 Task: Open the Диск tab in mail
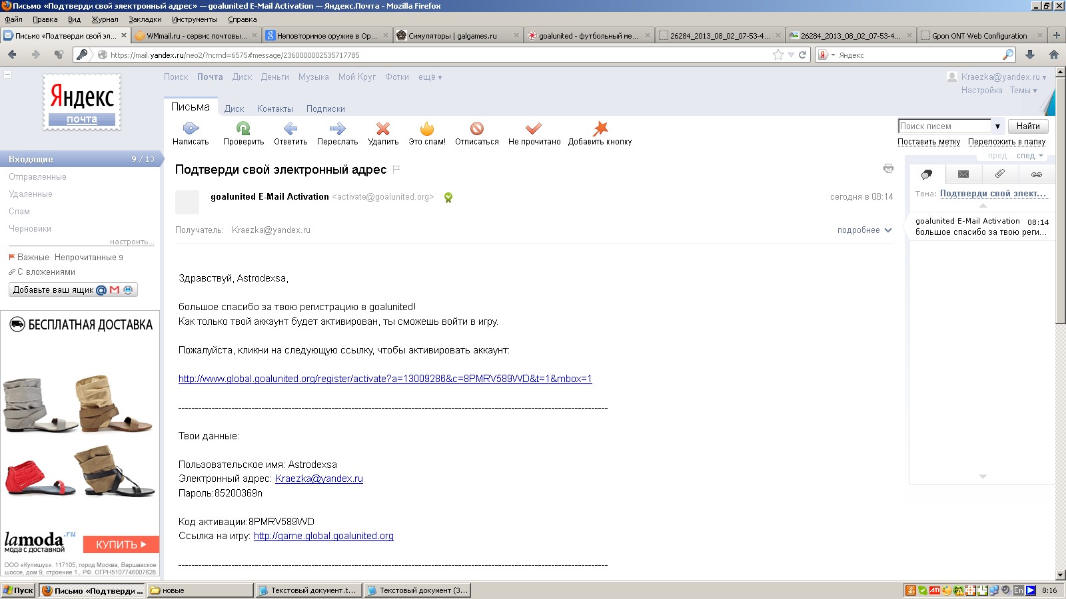(234, 109)
